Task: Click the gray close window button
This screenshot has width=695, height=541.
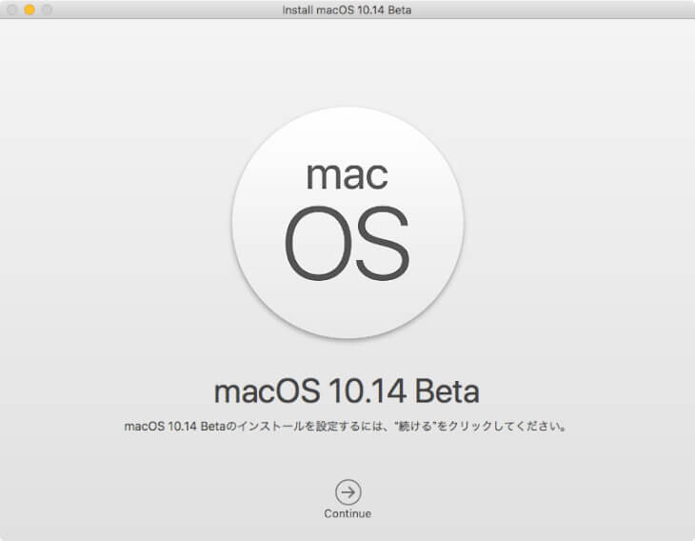Action: coord(12,10)
